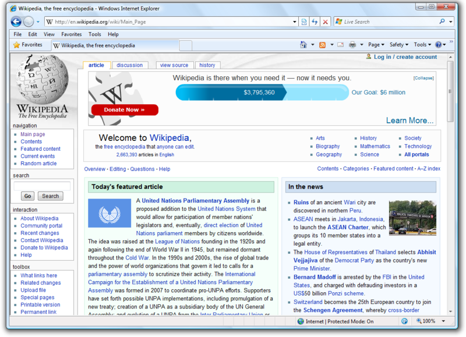Image resolution: width=466 pixels, height=337 pixels.
Task: Click the news photo thumbnail
Action: [412, 218]
